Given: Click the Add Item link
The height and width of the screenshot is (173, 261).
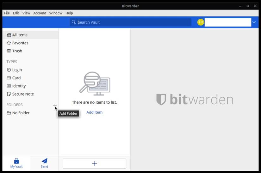Looking at the screenshot, I should (x=94, y=112).
